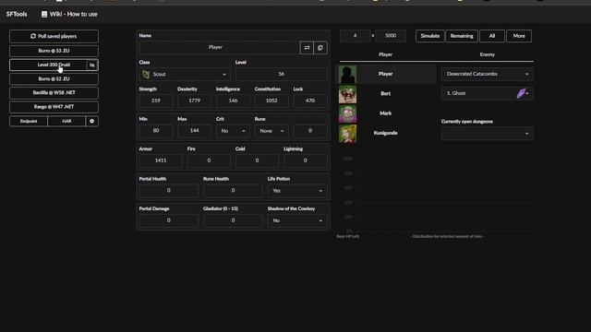591x332 pixels.
Task: Select Mark's companion portrait
Action: [x=347, y=113]
